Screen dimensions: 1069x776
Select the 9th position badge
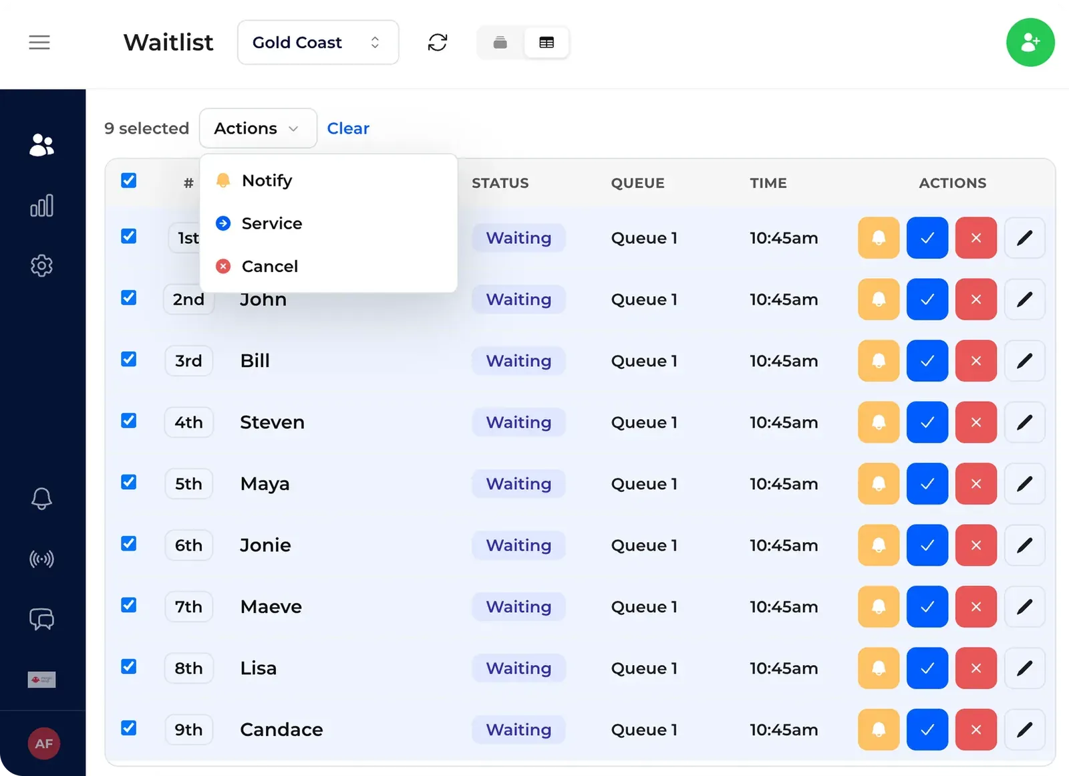coord(188,730)
